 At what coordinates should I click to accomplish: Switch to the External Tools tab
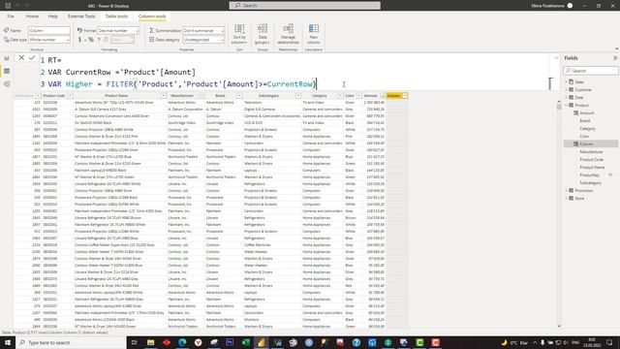point(81,16)
